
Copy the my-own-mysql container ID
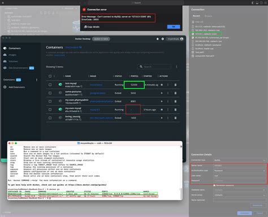pyautogui.click(x=81, y=111)
